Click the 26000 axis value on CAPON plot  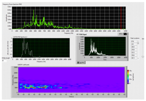(x=70, y=59)
